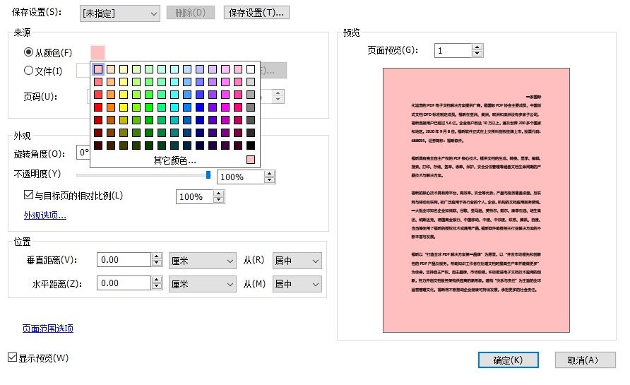Choose the pure red swatch in the grid
630x385 pixels.
[98, 107]
